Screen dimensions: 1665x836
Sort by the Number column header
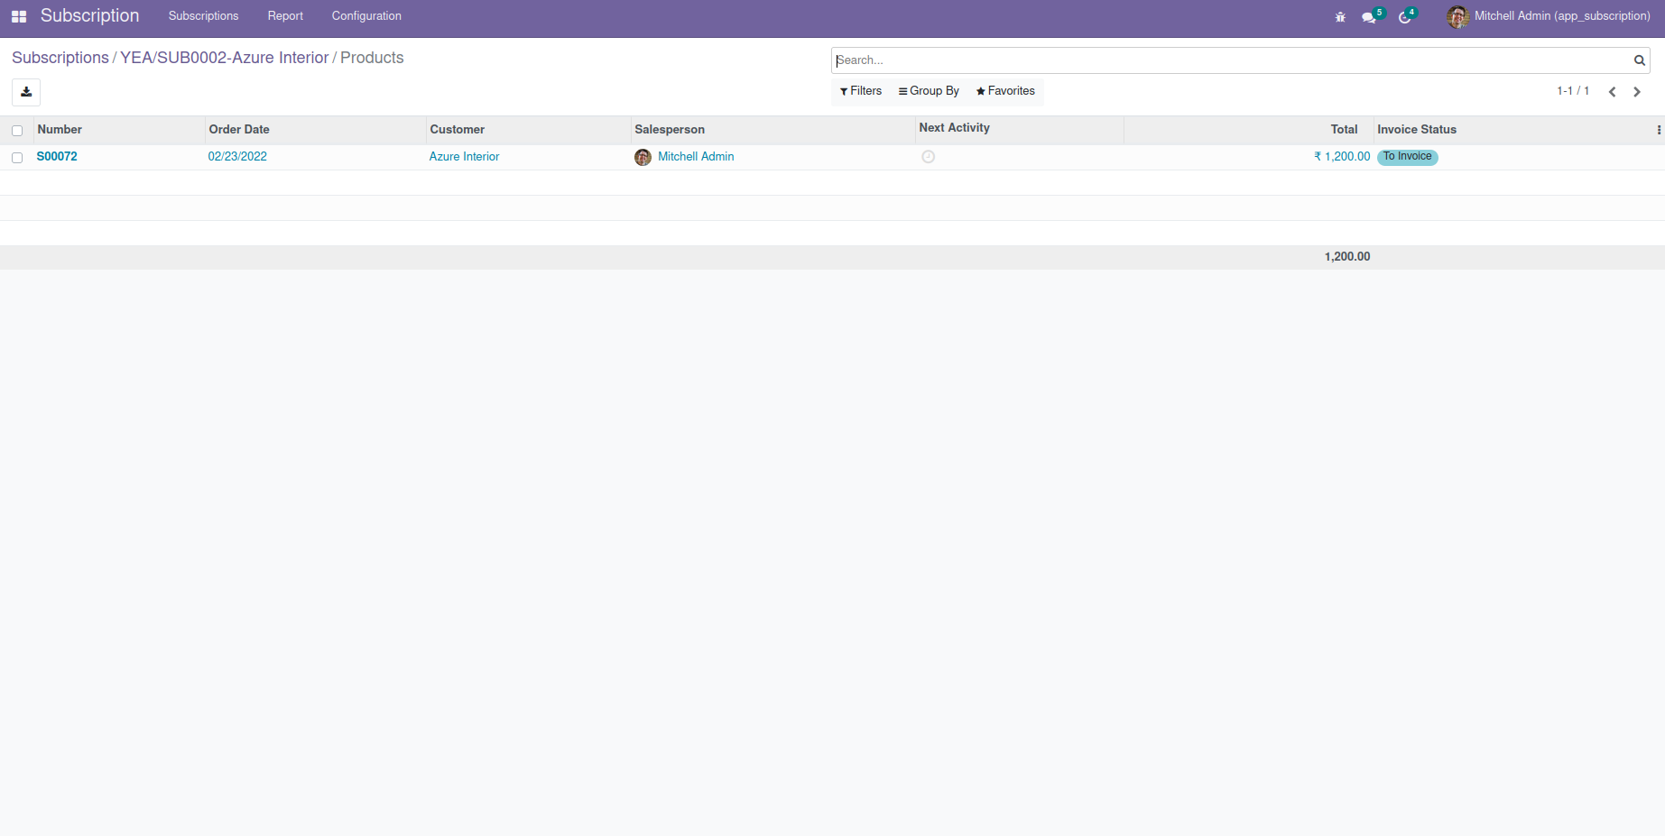pyautogui.click(x=60, y=130)
